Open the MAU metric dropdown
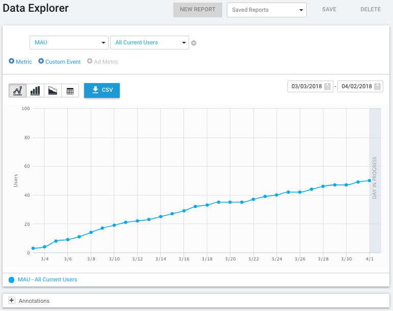Image resolution: width=393 pixels, height=311 pixels. 69,42
